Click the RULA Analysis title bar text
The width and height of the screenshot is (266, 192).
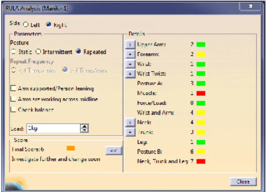pos(37,8)
